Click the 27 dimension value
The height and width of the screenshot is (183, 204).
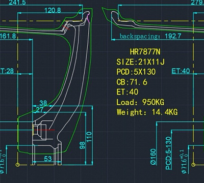point(39,110)
